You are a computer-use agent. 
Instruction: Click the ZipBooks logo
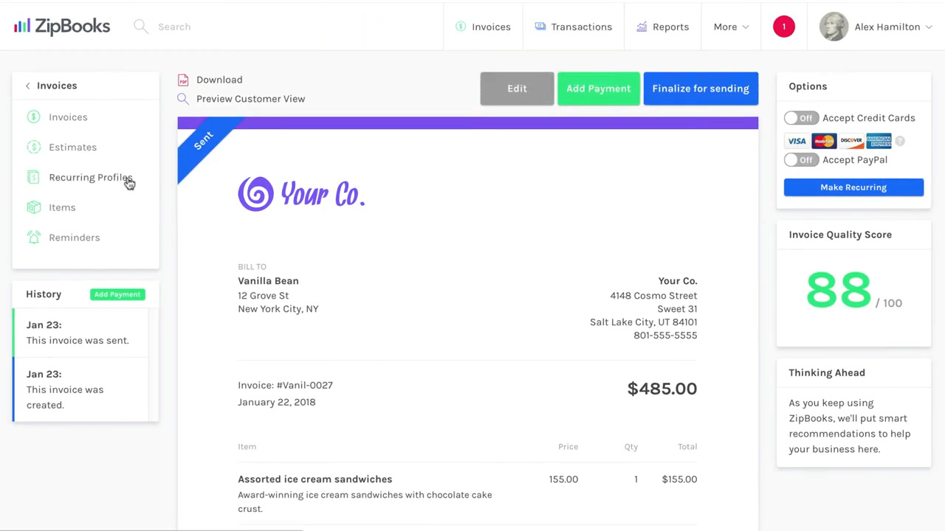62,27
